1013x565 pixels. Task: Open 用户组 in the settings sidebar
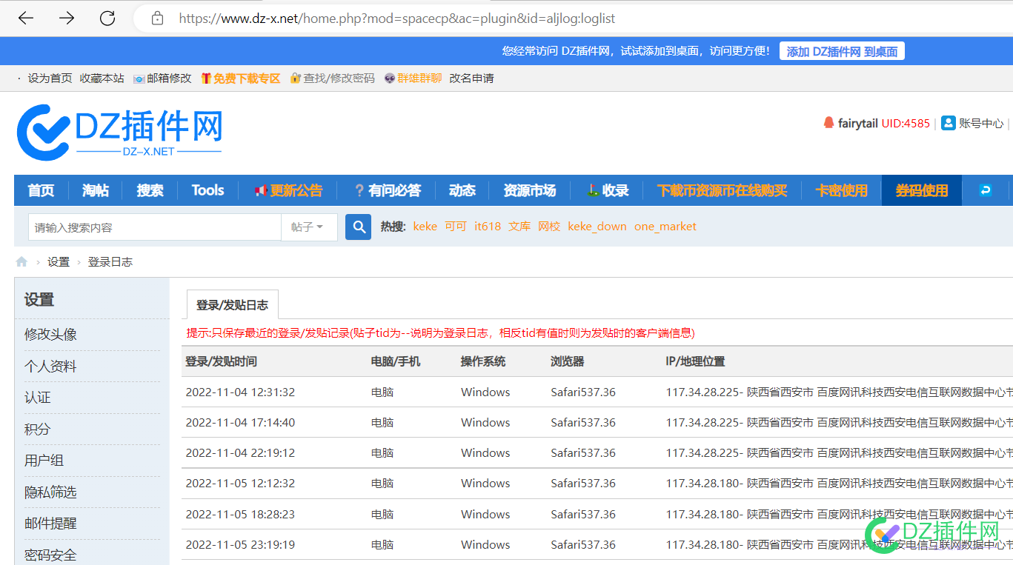click(44, 461)
